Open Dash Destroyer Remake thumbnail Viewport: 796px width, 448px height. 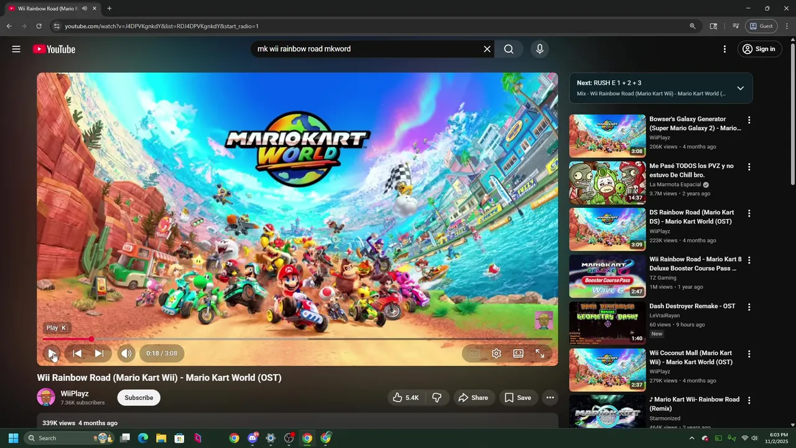[608, 323]
